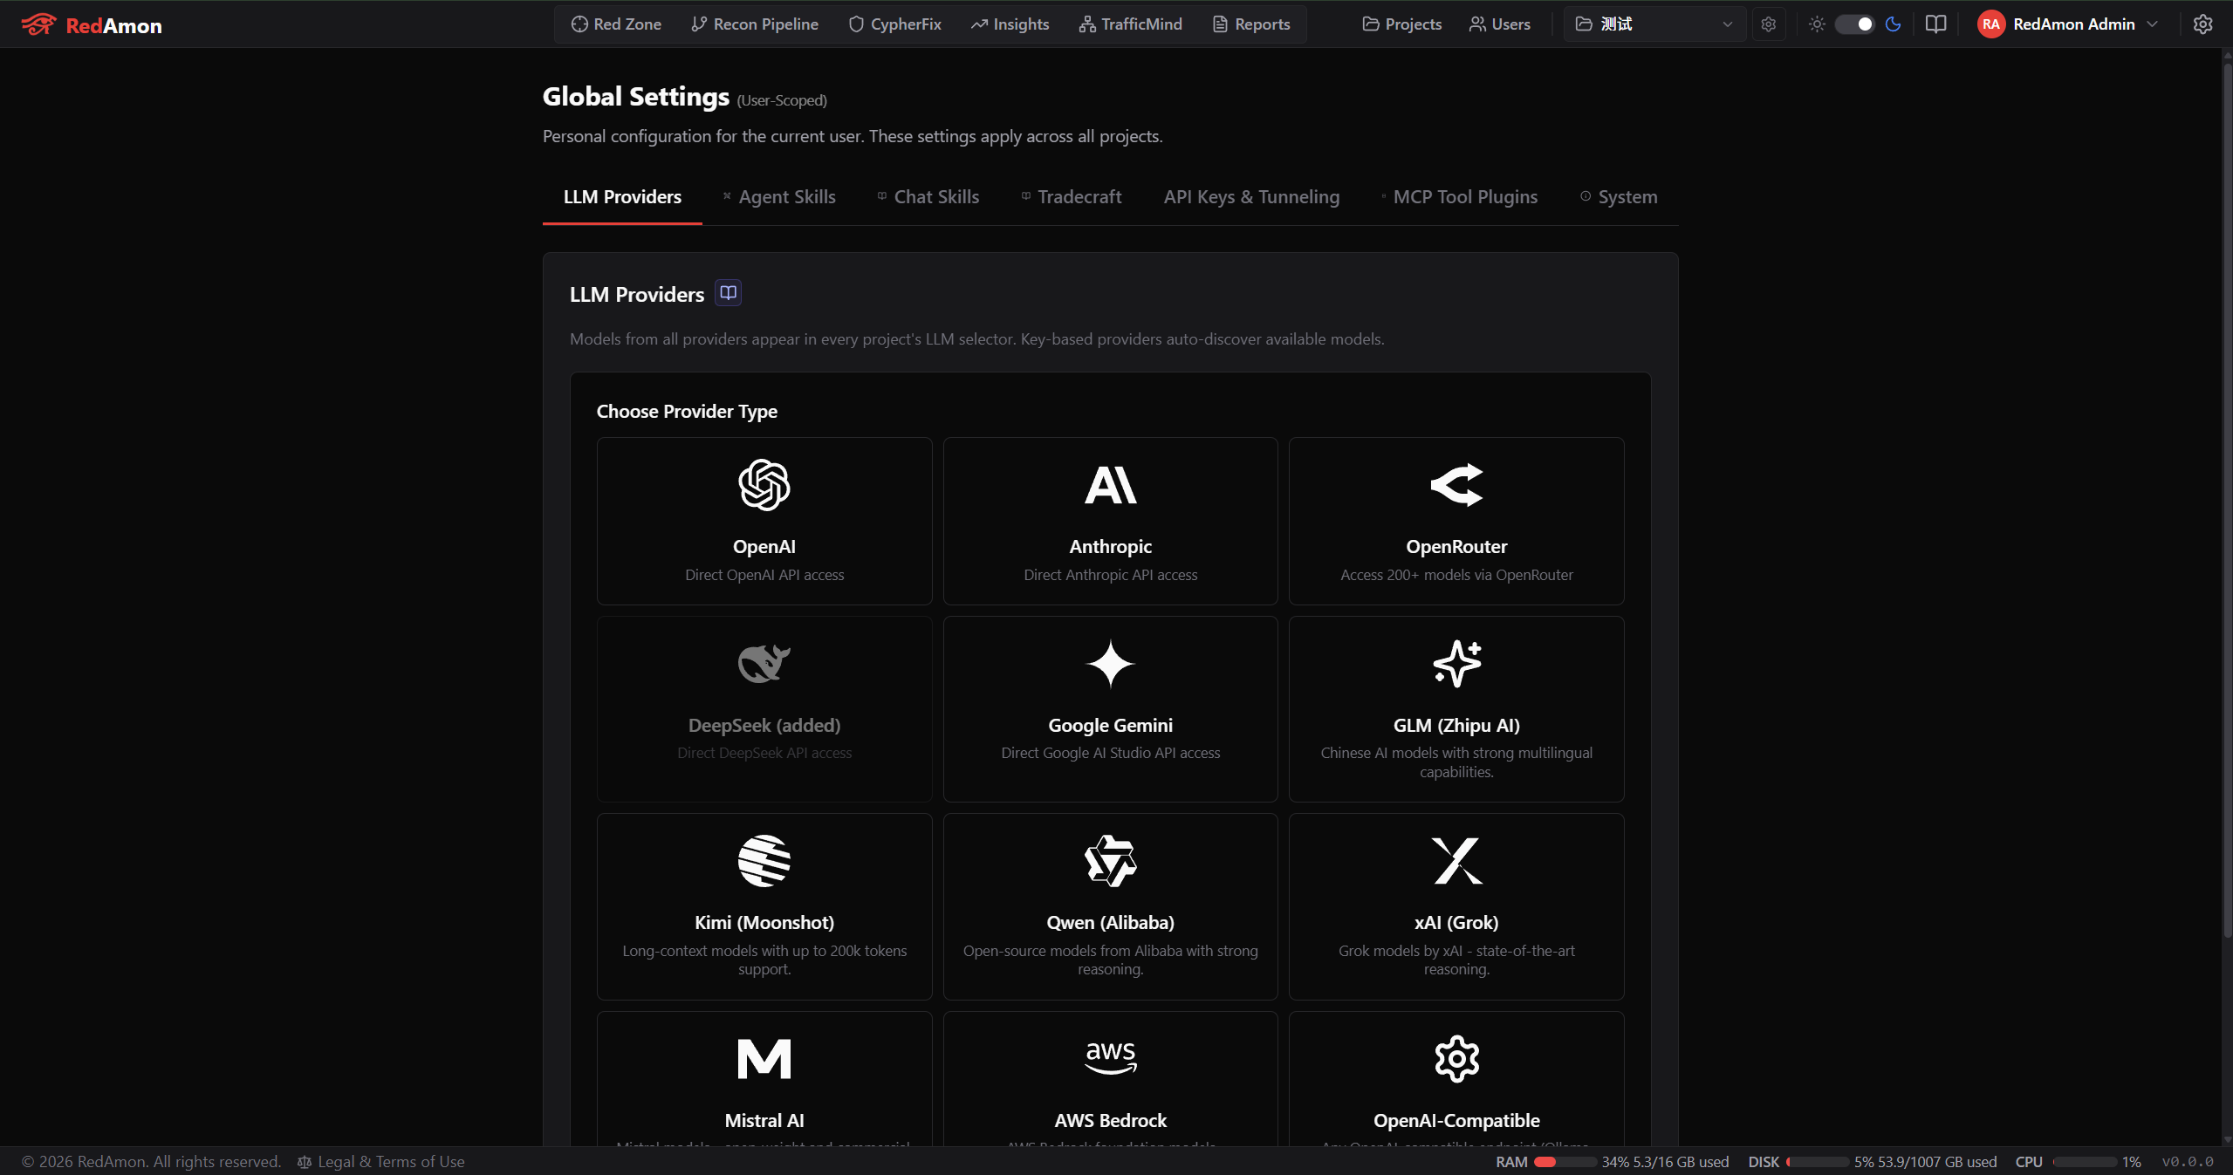Image resolution: width=2233 pixels, height=1175 pixels.
Task: Select the Mistral AI logo
Action: tap(764, 1059)
